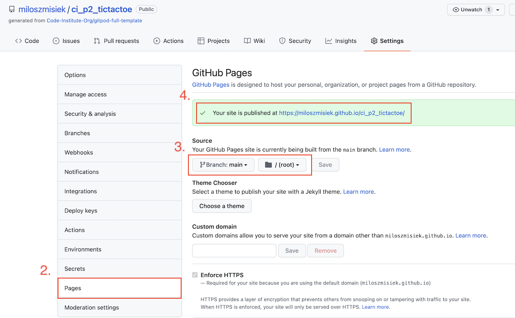Select Pages in the settings sidebar
The height and width of the screenshot is (318, 515).
(x=120, y=288)
